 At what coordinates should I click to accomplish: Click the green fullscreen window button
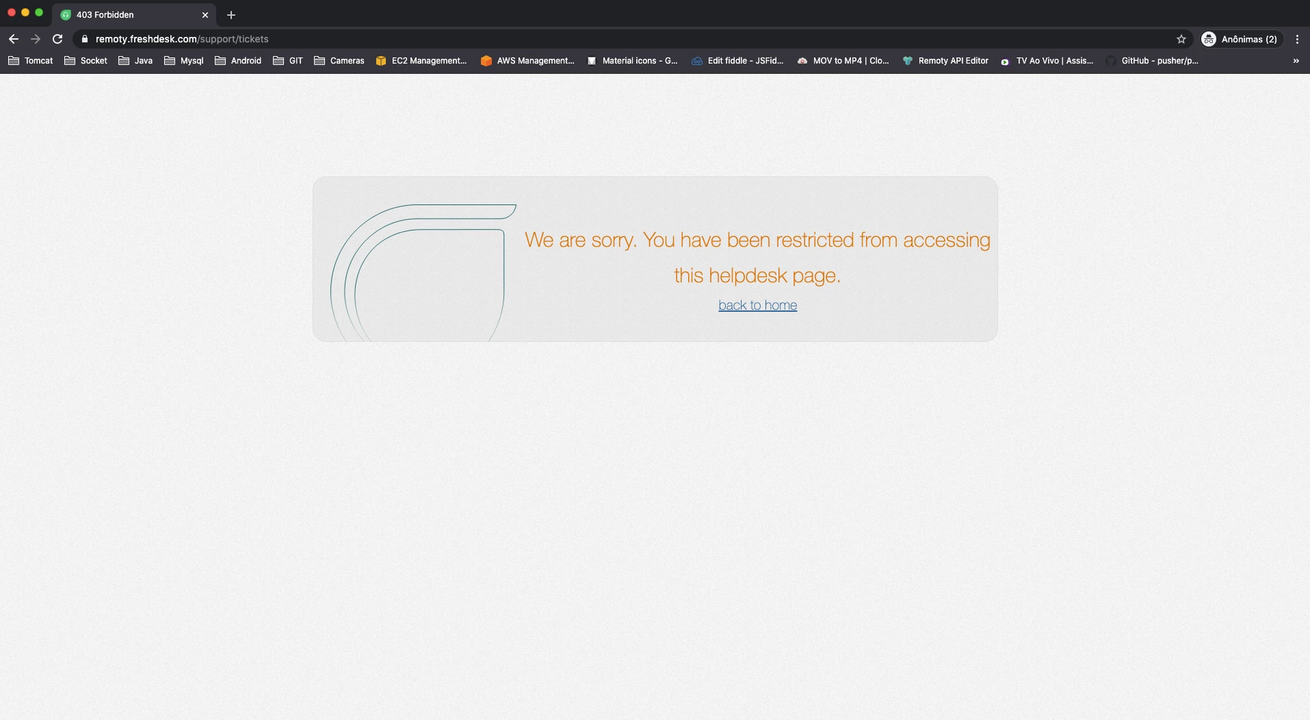point(39,12)
